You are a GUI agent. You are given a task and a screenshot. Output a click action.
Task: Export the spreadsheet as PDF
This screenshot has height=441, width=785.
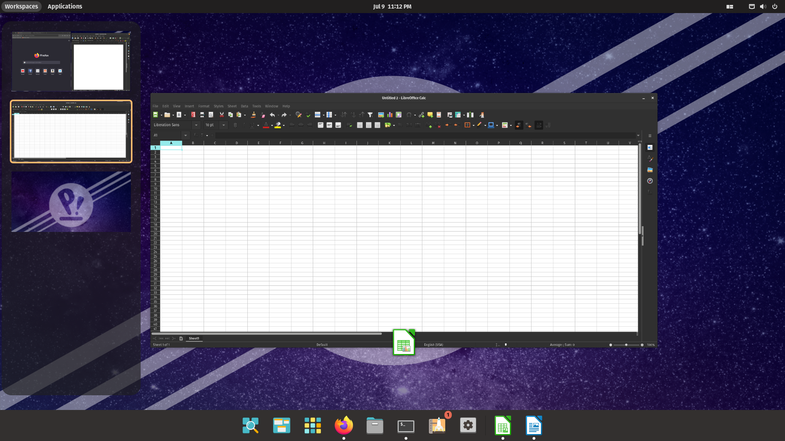coord(193,115)
